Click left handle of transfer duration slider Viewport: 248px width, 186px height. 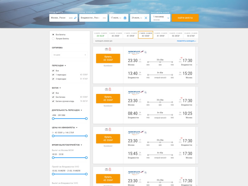click(53, 119)
